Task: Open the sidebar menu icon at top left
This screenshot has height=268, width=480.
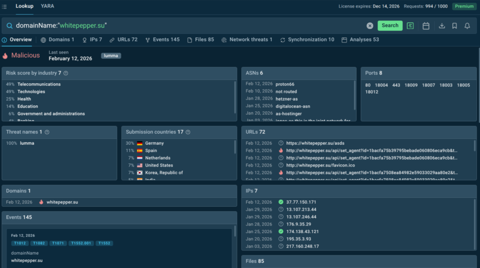Action: 4,7
